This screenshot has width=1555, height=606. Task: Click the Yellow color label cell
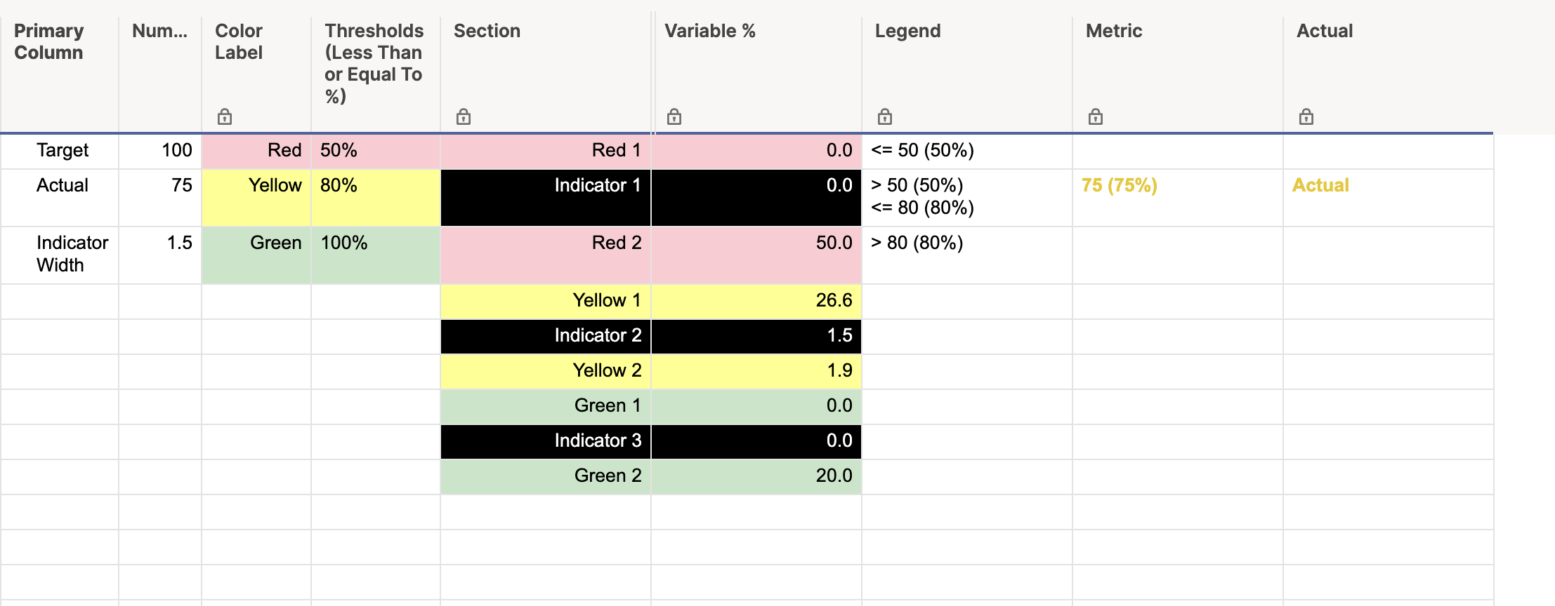(x=256, y=198)
